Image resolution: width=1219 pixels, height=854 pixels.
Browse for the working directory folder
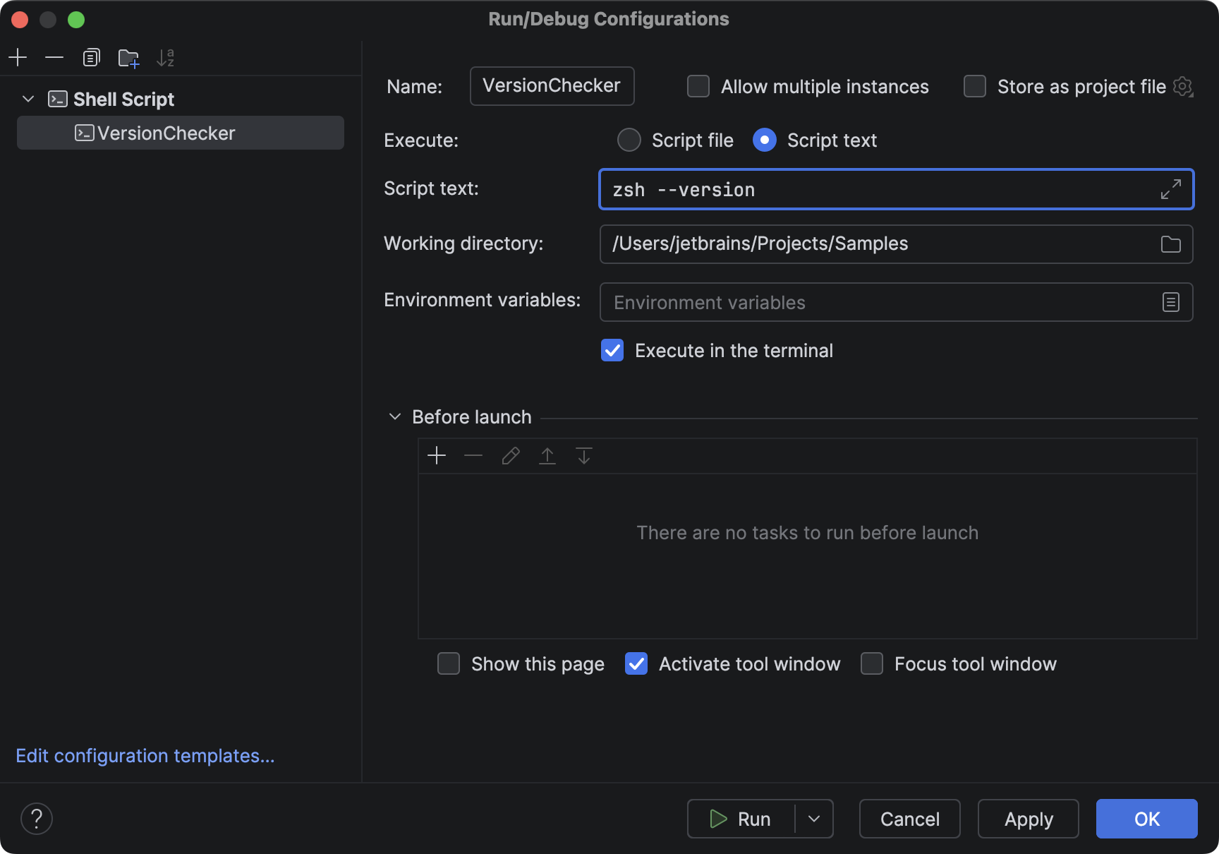(x=1171, y=244)
